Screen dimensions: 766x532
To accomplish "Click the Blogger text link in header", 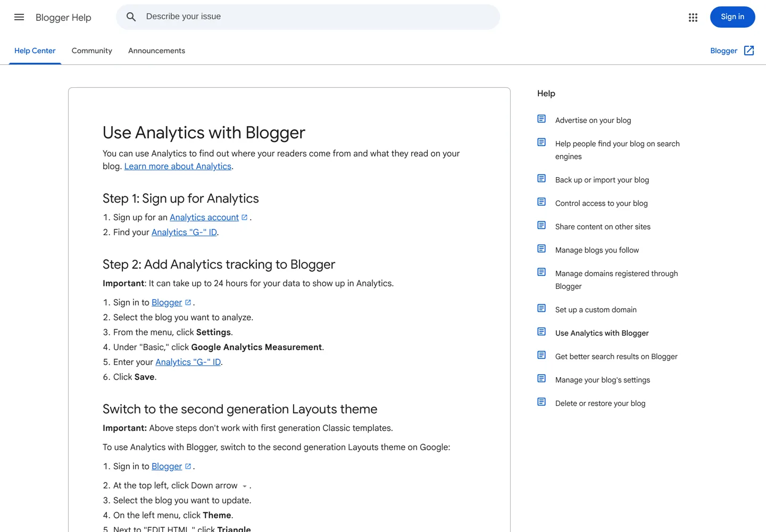I will coord(724,51).
